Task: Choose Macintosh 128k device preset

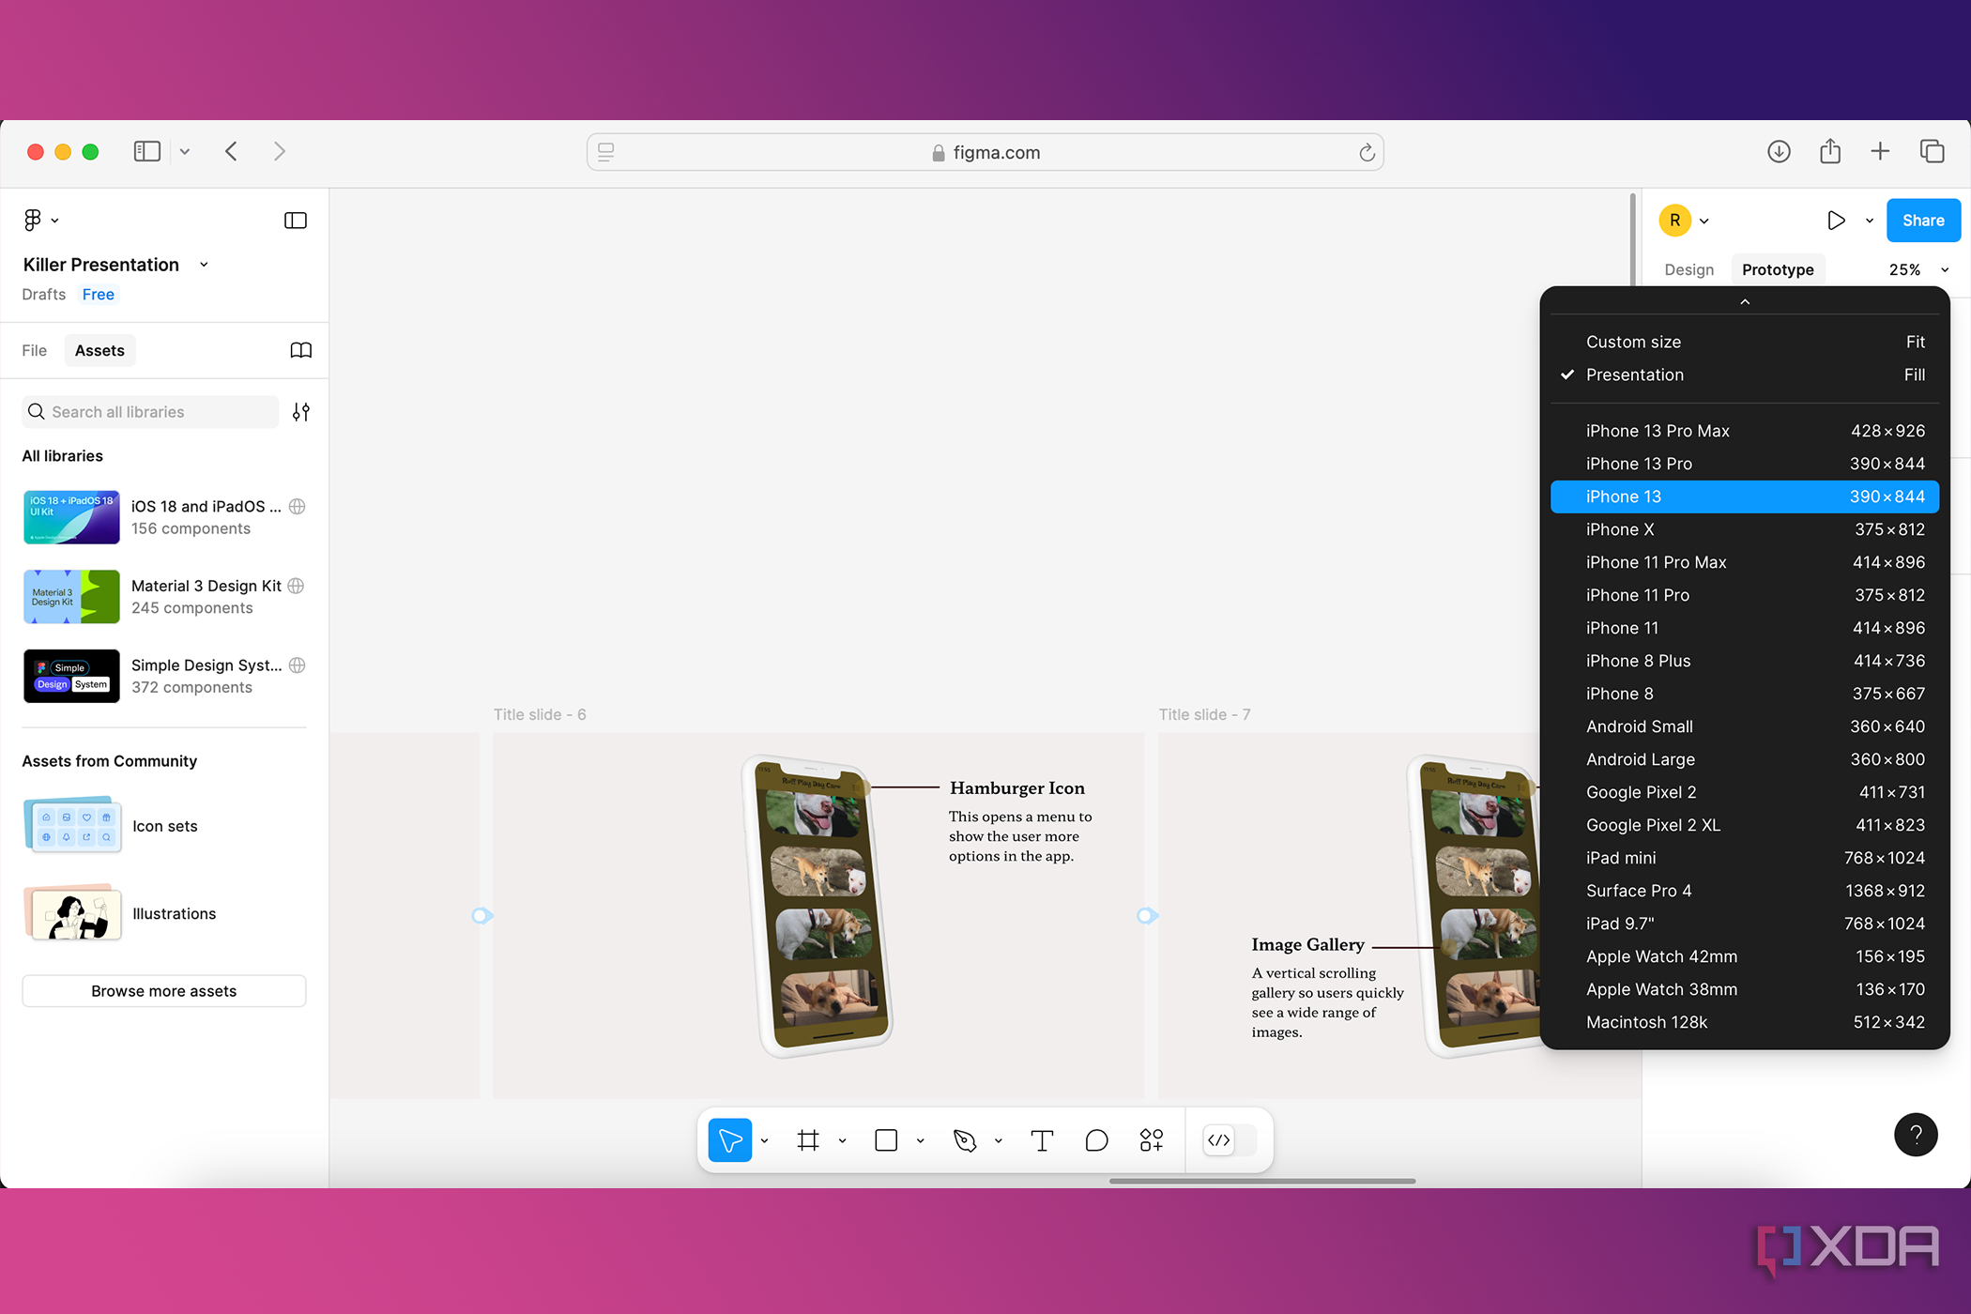Action: (x=1744, y=1022)
